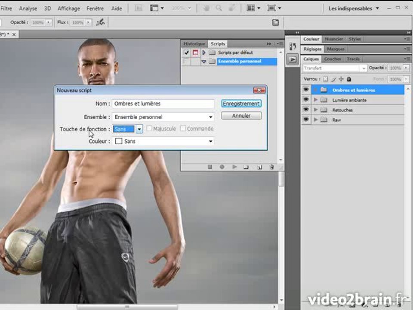
Task: Toggle checkmark for Scripts par défaut
Action: [x=186, y=53]
